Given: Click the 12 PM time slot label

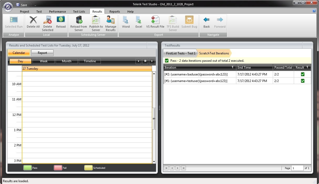Looking at the screenshot, I should tap(17, 115).
